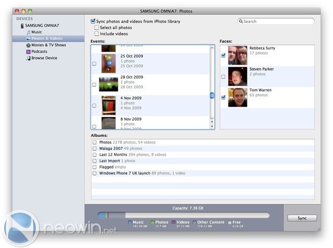Click Events list scroll down arrow

click(212, 126)
